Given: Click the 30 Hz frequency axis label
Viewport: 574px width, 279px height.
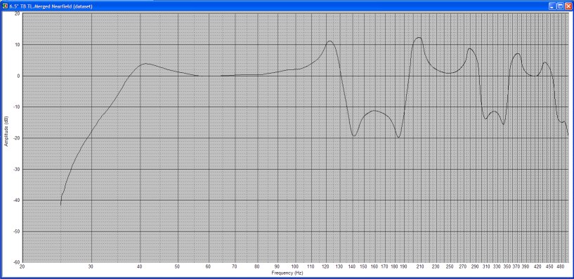Looking at the screenshot, I should (x=91, y=266).
